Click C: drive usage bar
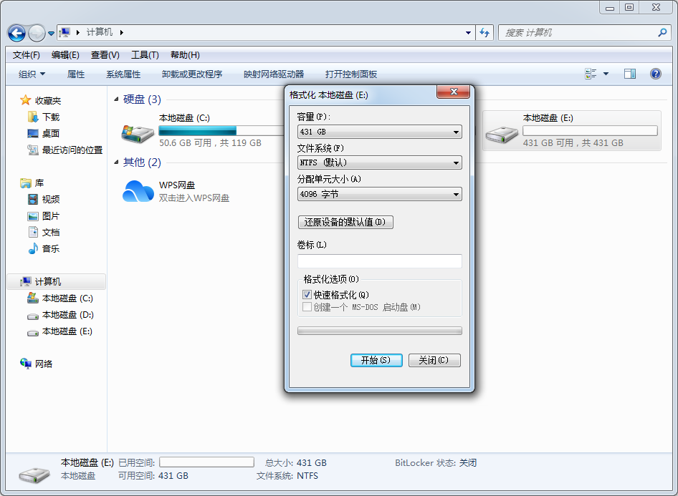This screenshot has width=678, height=496. pos(221,130)
